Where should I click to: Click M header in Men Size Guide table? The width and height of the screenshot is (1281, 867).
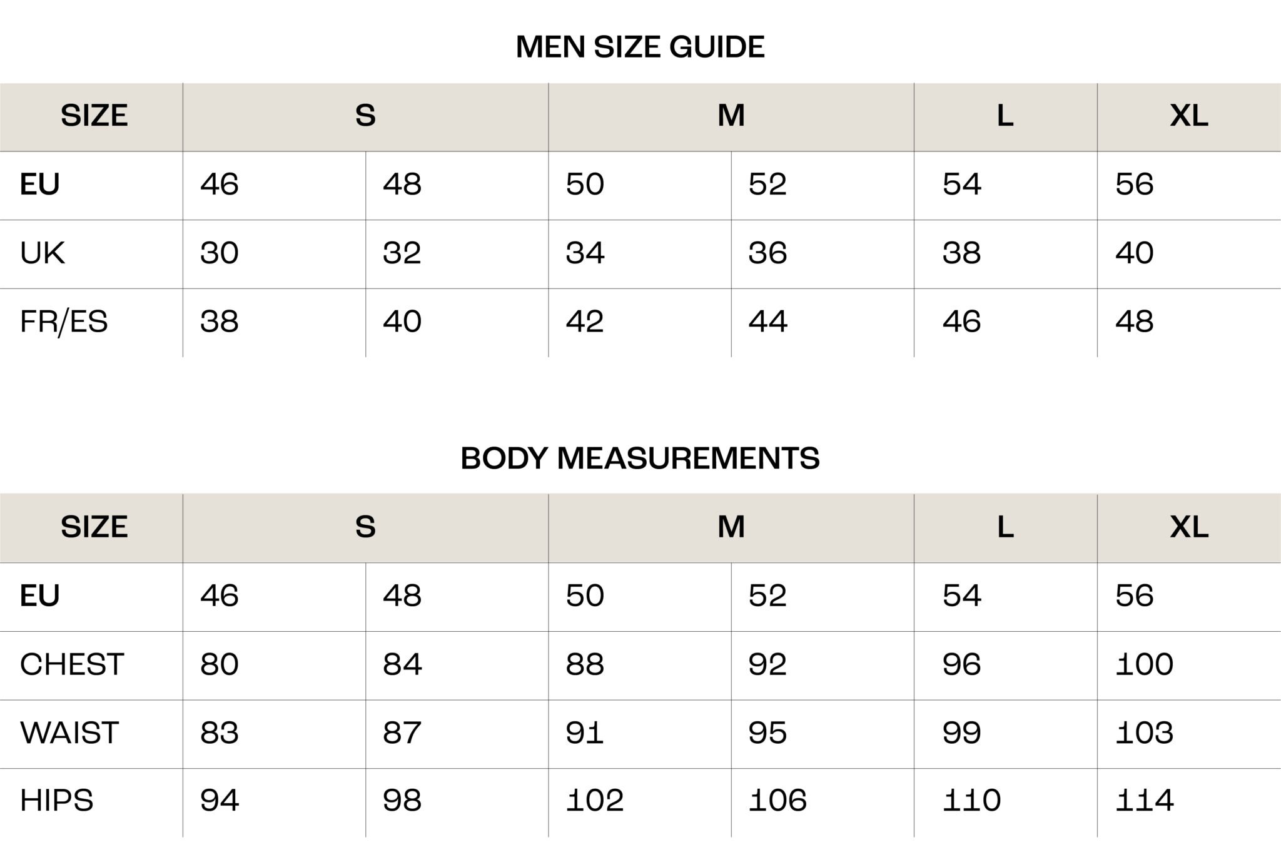coord(731,116)
